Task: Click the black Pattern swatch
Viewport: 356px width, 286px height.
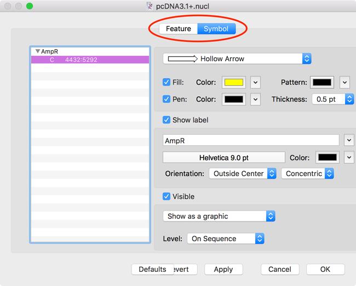Action: tap(322, 82)
